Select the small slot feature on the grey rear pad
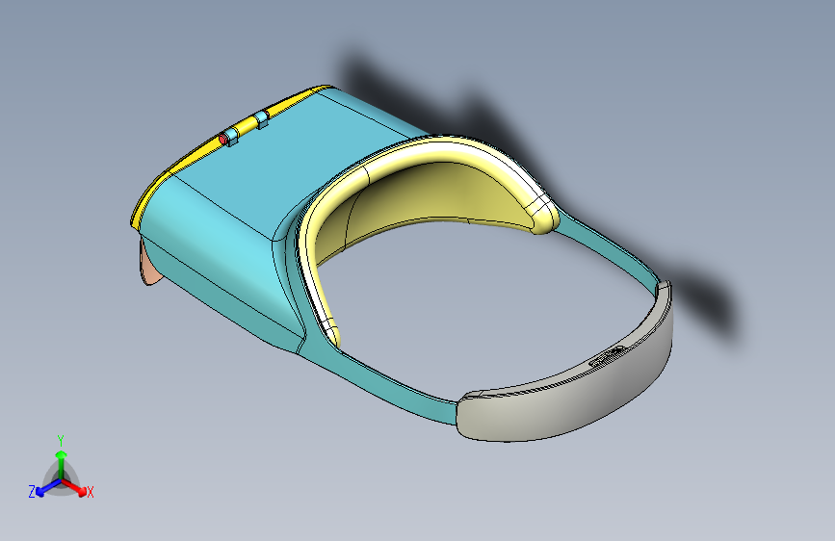835x541 pixels. (x=607, y=356)
